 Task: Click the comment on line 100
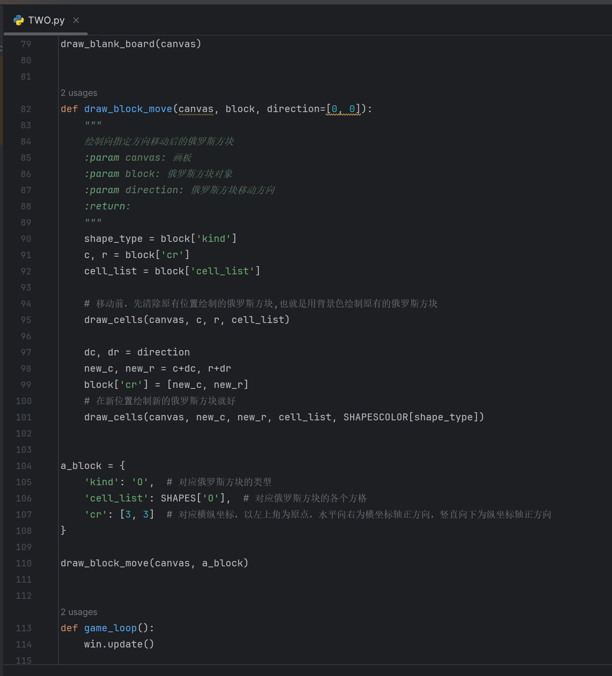[x=160, y=401]
